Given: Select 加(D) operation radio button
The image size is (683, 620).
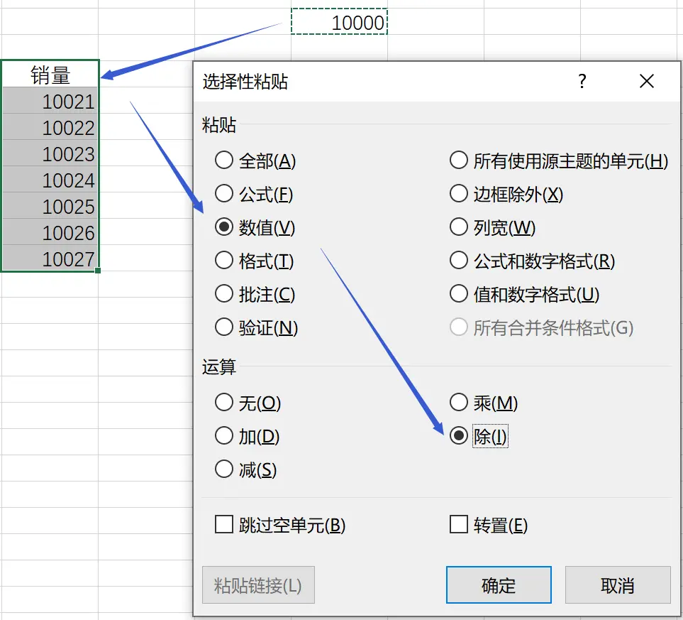Looking at the screenshot, I should [224, 436].
